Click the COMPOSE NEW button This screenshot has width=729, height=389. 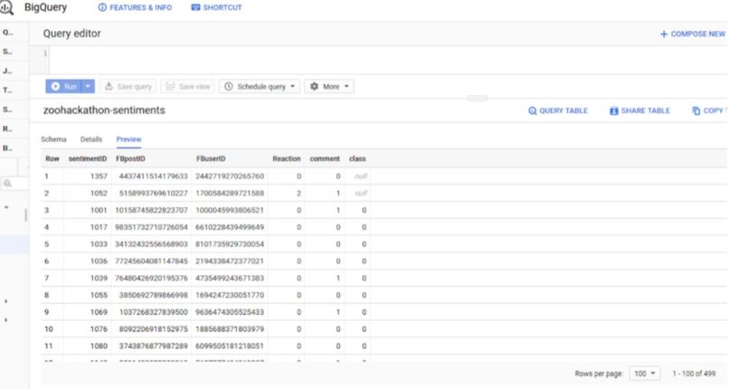[693, 34]
